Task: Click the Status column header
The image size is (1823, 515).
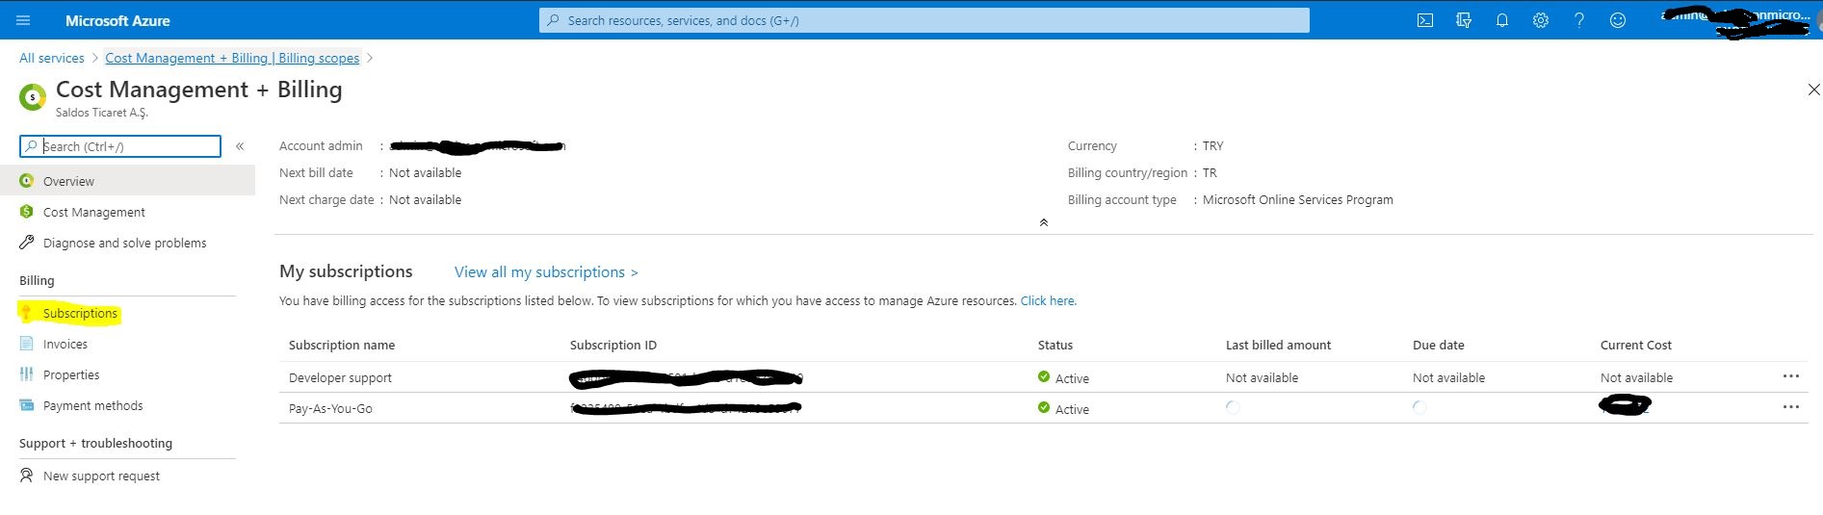Action: 1055,345
